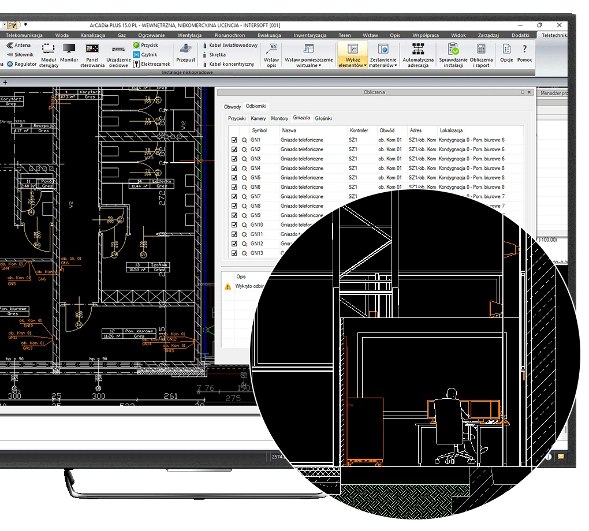This screenshot has width=589, height=531.
Task: Select the Wentylacja ribbon tab
Action: point(189,35)
